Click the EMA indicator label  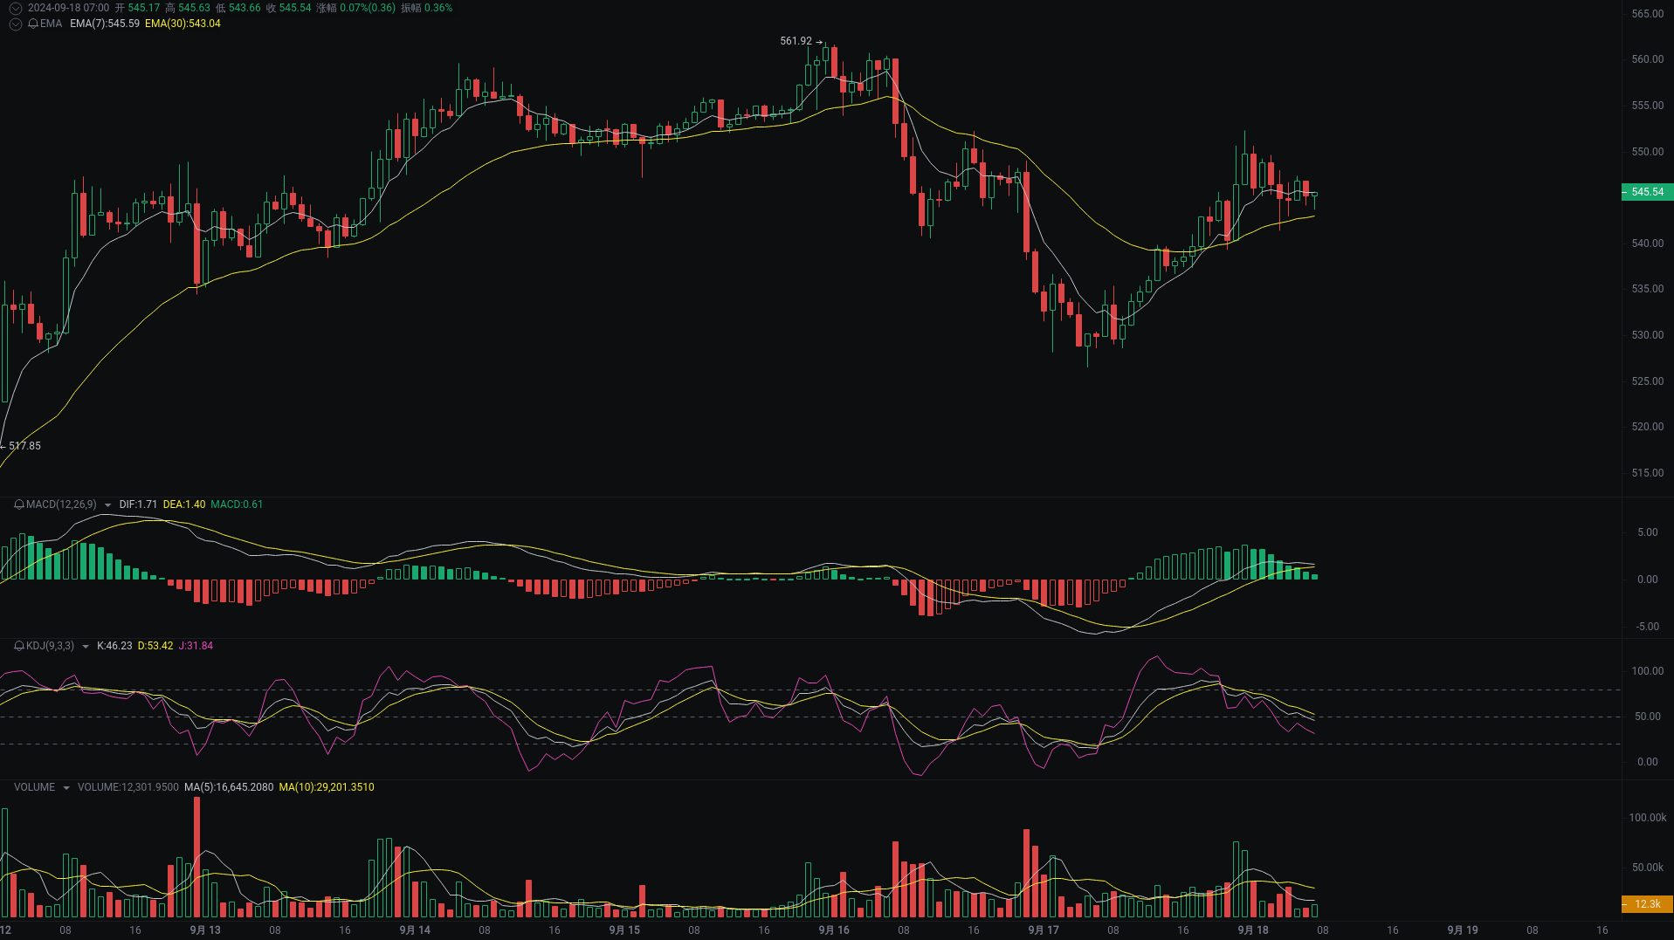pyautogui.click(x=51, y=24)
